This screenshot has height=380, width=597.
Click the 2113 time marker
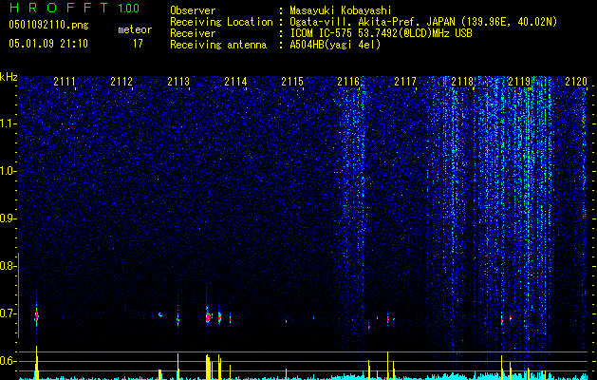[178, 82]
